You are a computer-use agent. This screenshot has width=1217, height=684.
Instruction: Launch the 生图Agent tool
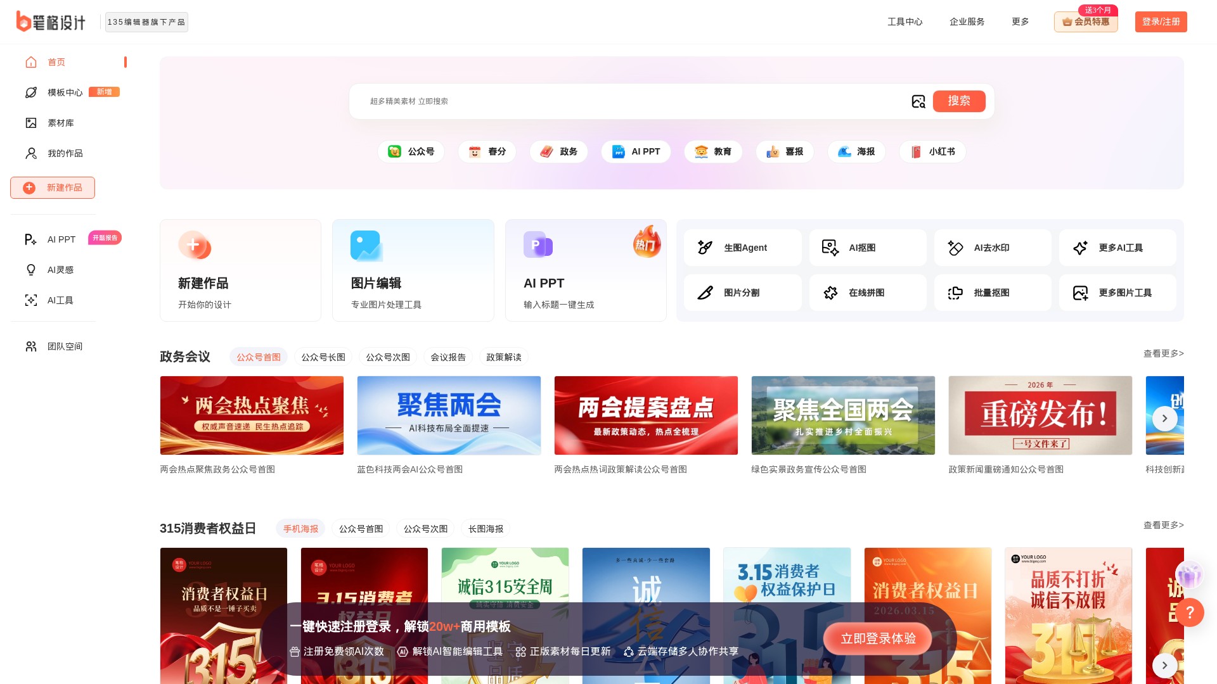(x=742, y=248)
